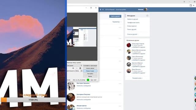The height and width of the screenshot is (110, 196).
Task: Click the browser icon left of the star
Action: [x=191, y=5]
